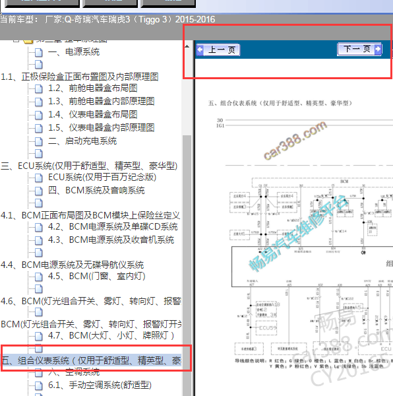Open the 一、电源系统 tree entry
This screenshot has width=393, height=396.
[x=74, y=51]
